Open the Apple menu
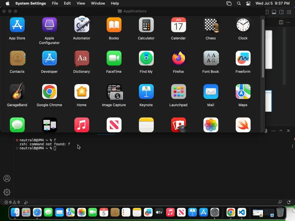The image size is (295, 221). click(7, 3)
